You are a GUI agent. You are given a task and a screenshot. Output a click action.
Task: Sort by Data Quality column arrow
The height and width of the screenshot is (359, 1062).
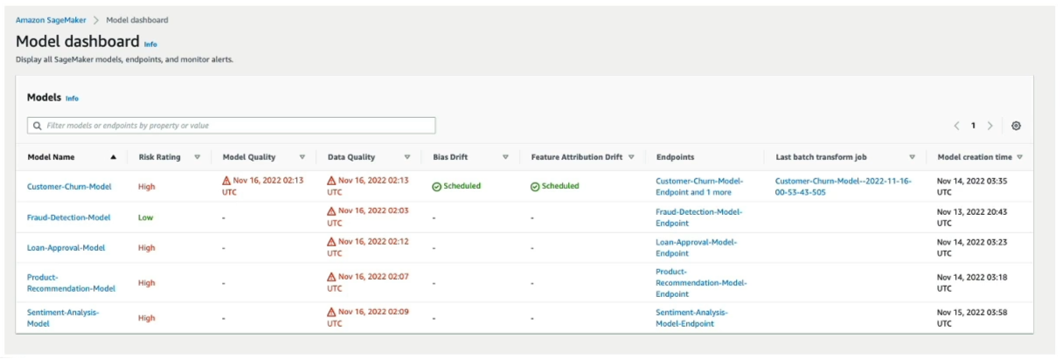(407, 157)
